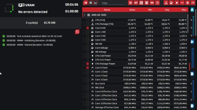The width and height of the screenshot is (197, 110).
Task: Uncheck the Core 0 VID checkbox
Action: pyautogui.click(x=87, y=28)
